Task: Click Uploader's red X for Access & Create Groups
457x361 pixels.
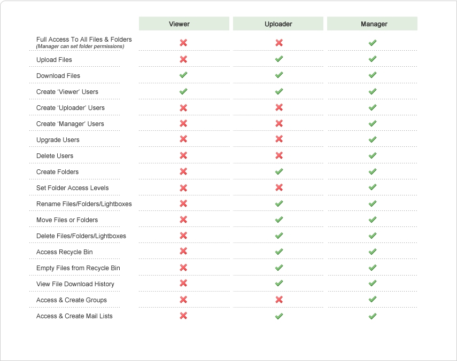Action: click(278, 300)
